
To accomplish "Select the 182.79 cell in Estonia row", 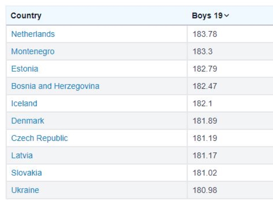I will [x=205, y=69].
